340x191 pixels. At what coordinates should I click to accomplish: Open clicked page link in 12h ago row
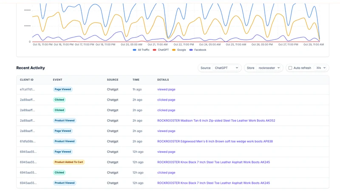pos(166,173)
